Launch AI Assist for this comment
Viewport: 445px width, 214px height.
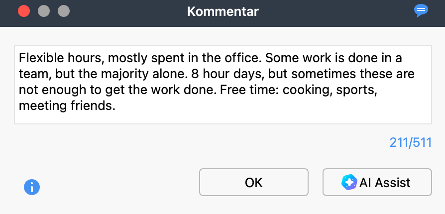[377, 182]
